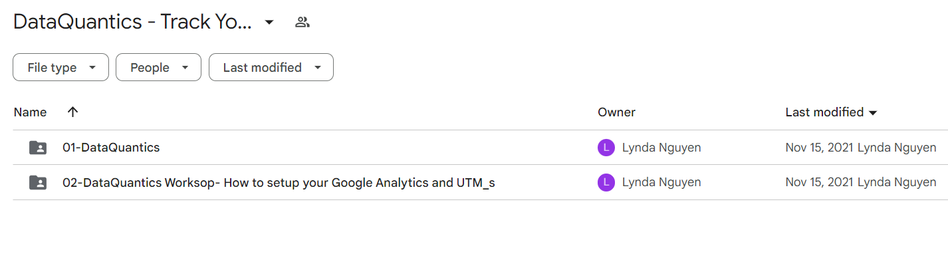Open the folder title dropdown arrow
The height and width of the screenshot is (254, 948).
269,23
